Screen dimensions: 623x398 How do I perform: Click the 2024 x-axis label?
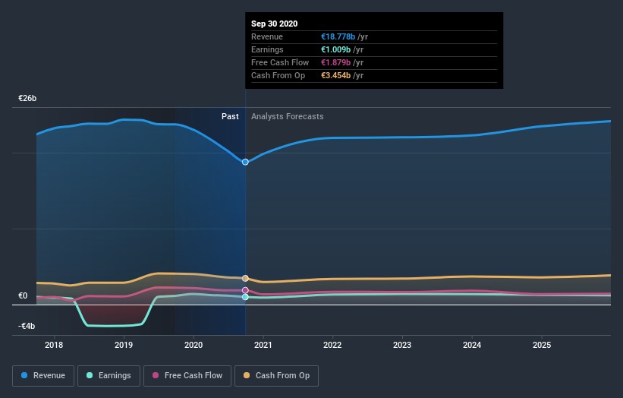[x=472, y=345]
